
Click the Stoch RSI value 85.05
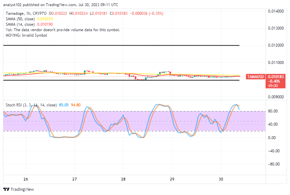pyautogui.click(x=64, y=105)
